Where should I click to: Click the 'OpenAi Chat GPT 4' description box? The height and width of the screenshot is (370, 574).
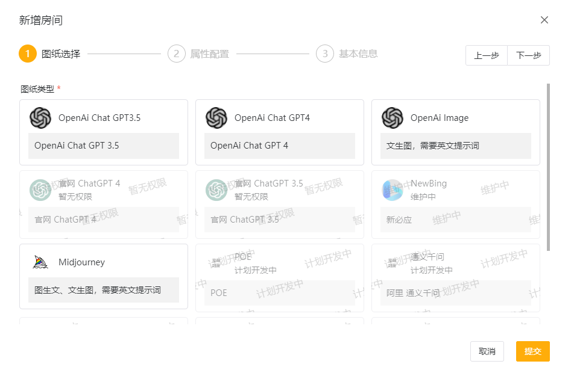click(280, 146)
